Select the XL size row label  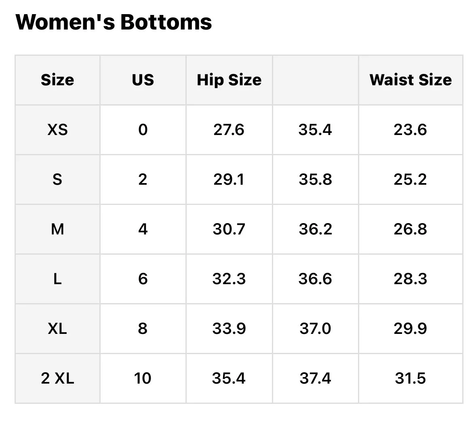pos(57,329)
